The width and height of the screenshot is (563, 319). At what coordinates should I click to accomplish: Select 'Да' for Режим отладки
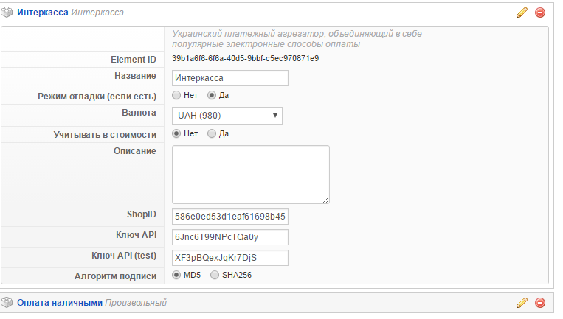coord(212,95)
